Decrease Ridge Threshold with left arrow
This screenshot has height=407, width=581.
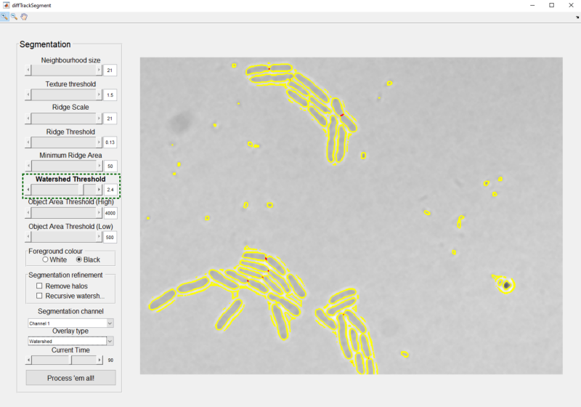click(28, 142)
